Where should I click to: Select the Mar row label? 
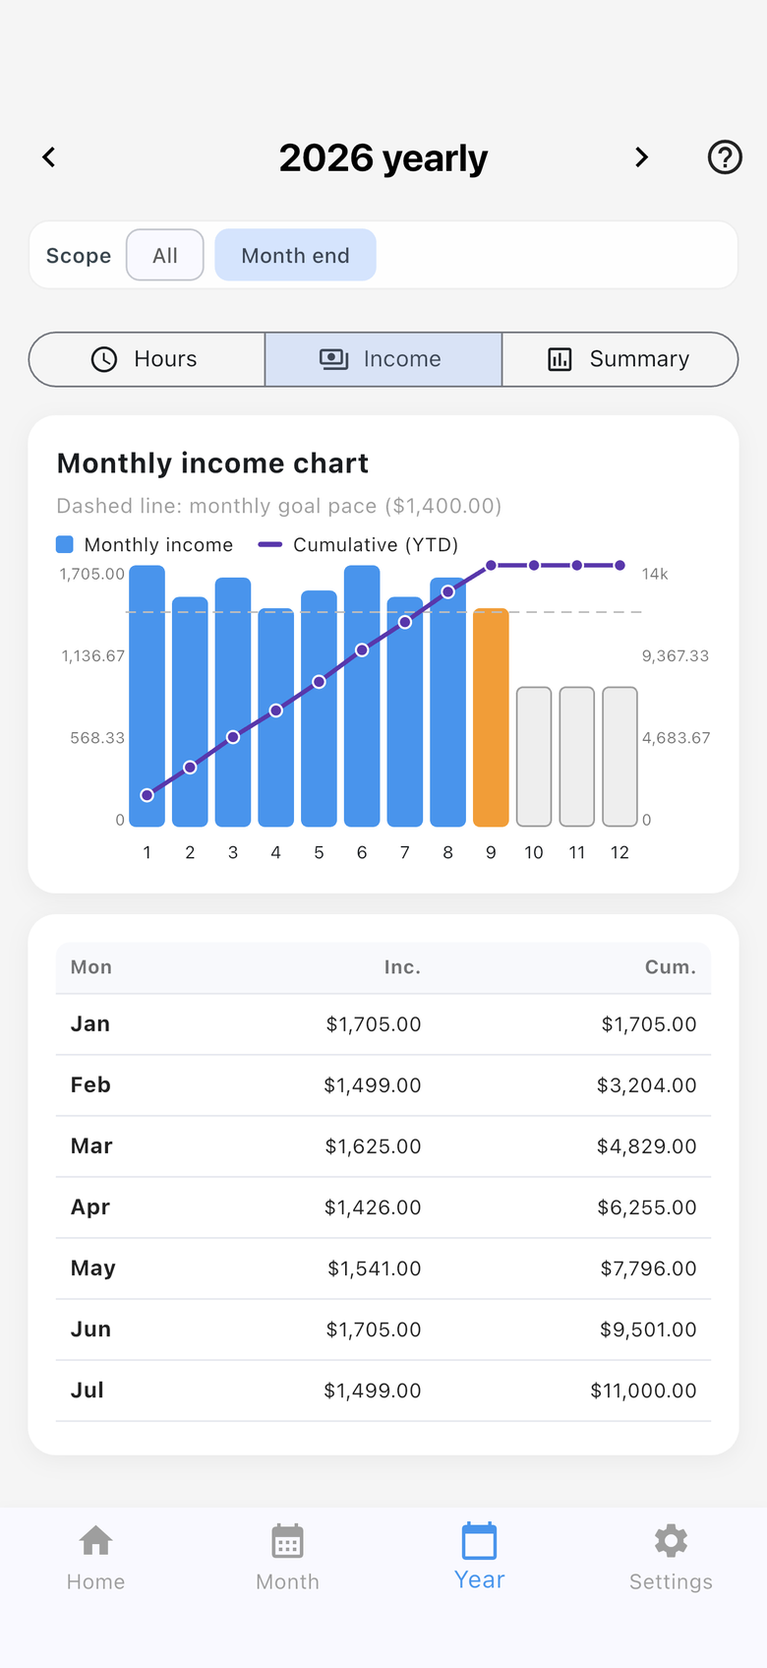coord(91,1146)
